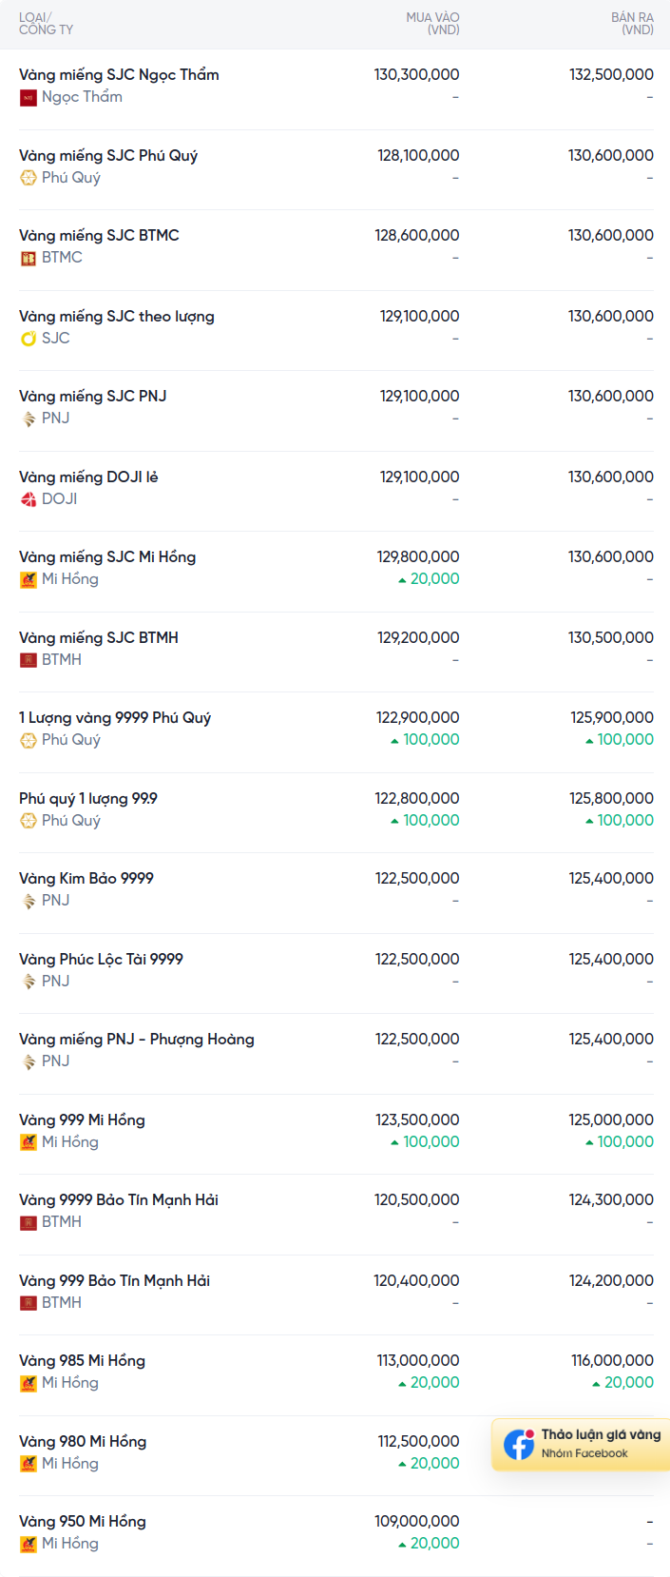Image resolution: width=670 pixels, height=1577 pixels.
Task: Click the DOJI logo icon
Action: point(29,499)
